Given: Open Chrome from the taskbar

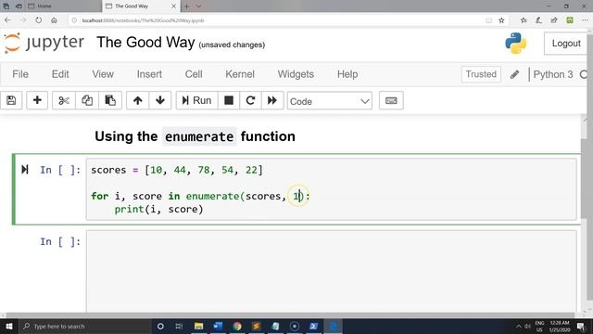Looking at the screenshot, I should pyautogui.click(x=237, y=326).
